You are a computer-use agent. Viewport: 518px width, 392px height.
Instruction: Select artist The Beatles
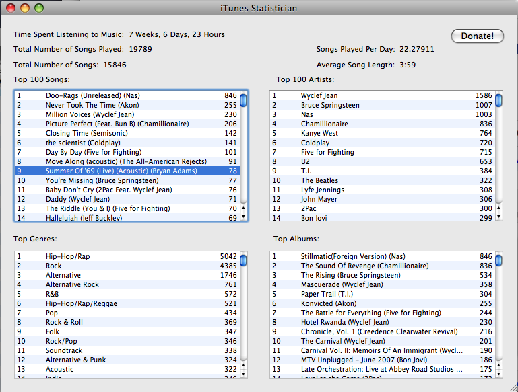click(383, 180)
